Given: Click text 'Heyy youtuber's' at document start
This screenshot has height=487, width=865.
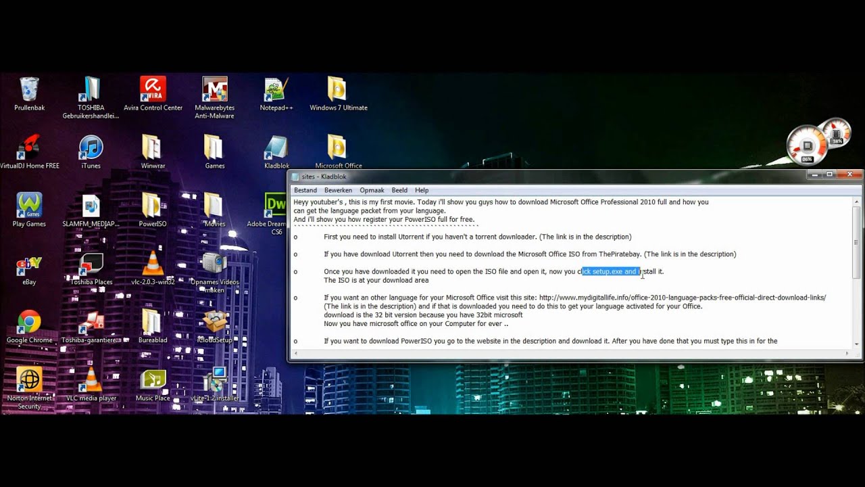Looking at the screenshot, I should 318,202.
